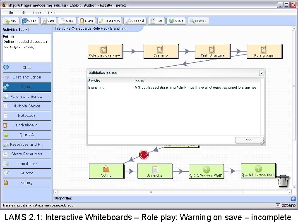Click the Zotero status bar icon
The image size is (298, 223).
(288, 205)
